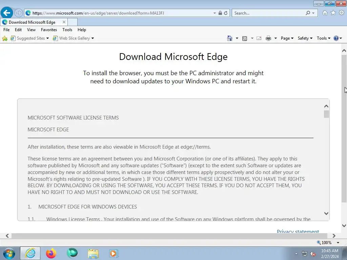Click Add to Favorites bar star icon

tap(5, 38)
